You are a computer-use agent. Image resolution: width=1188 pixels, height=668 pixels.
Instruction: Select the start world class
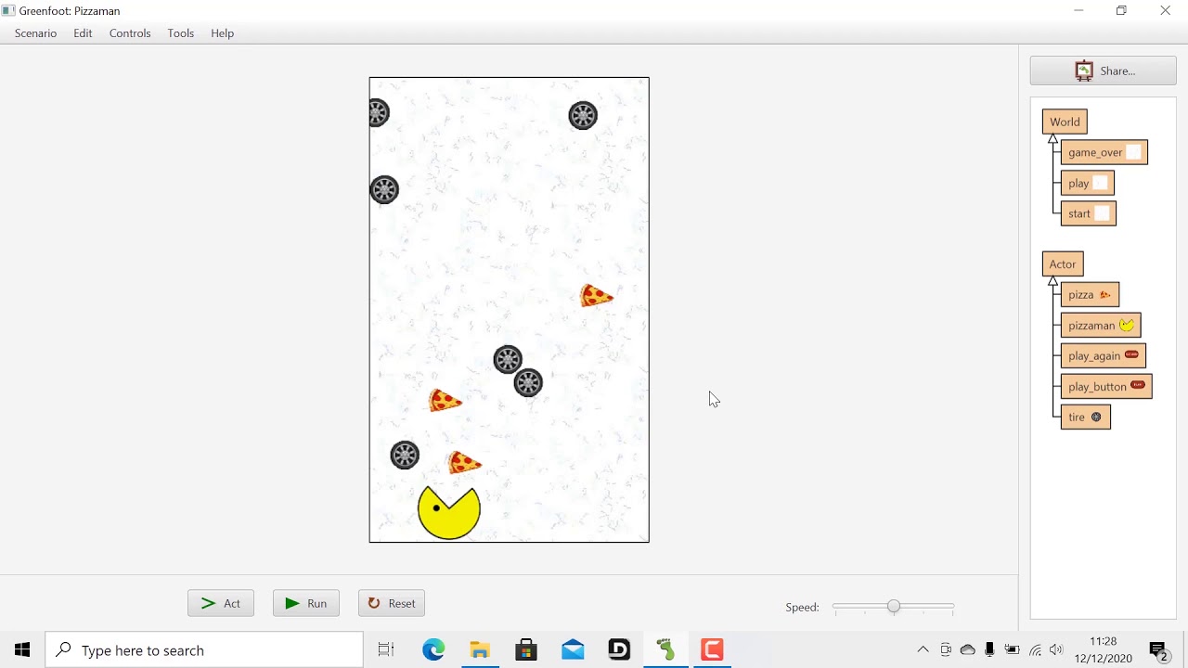click(1089, 213)
